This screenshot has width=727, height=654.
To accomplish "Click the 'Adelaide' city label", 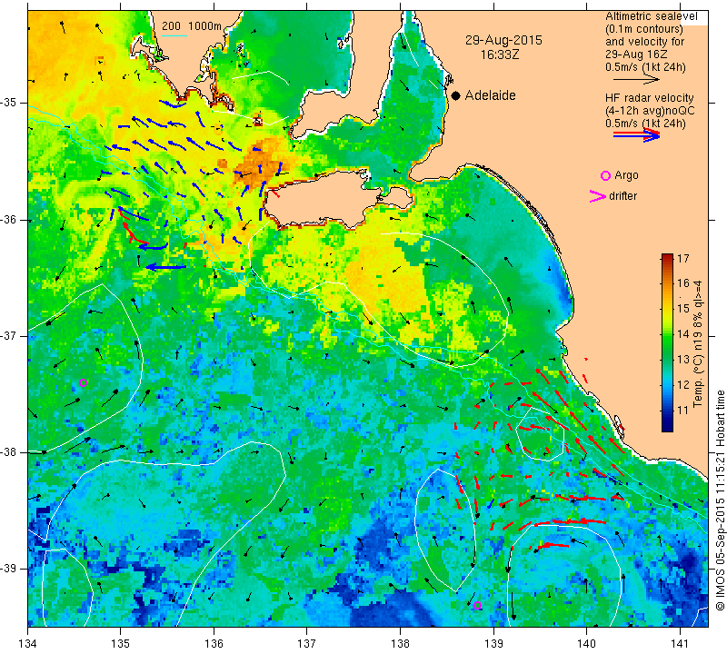I will (490, 95).
